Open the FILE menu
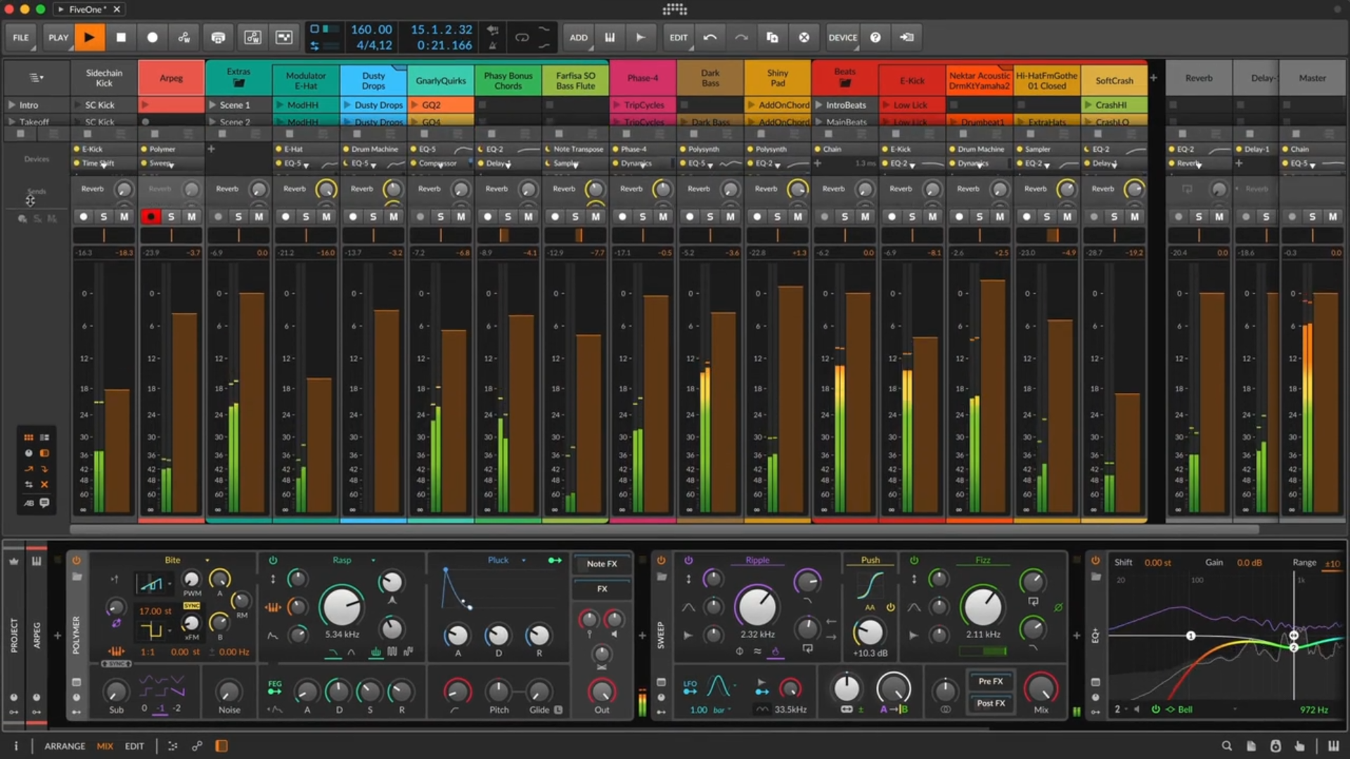The image size is (1350, 759). 20,37
